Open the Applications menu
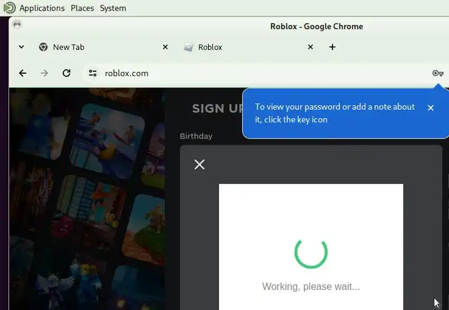 [42, 8]
